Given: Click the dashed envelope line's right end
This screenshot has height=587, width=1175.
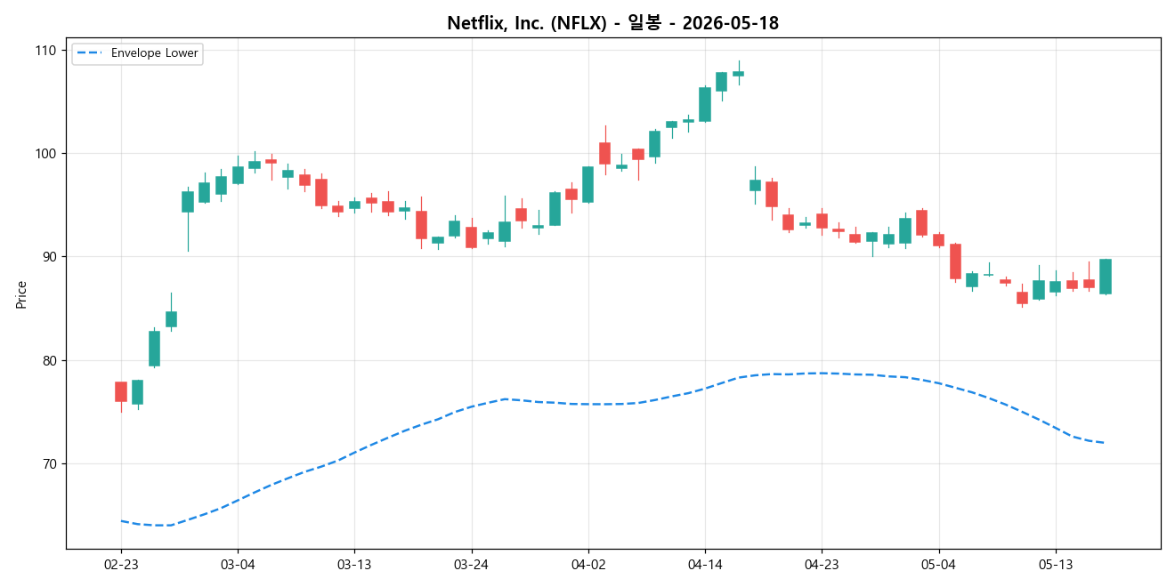Looking at the screenshot, I should pos(1104,443).
